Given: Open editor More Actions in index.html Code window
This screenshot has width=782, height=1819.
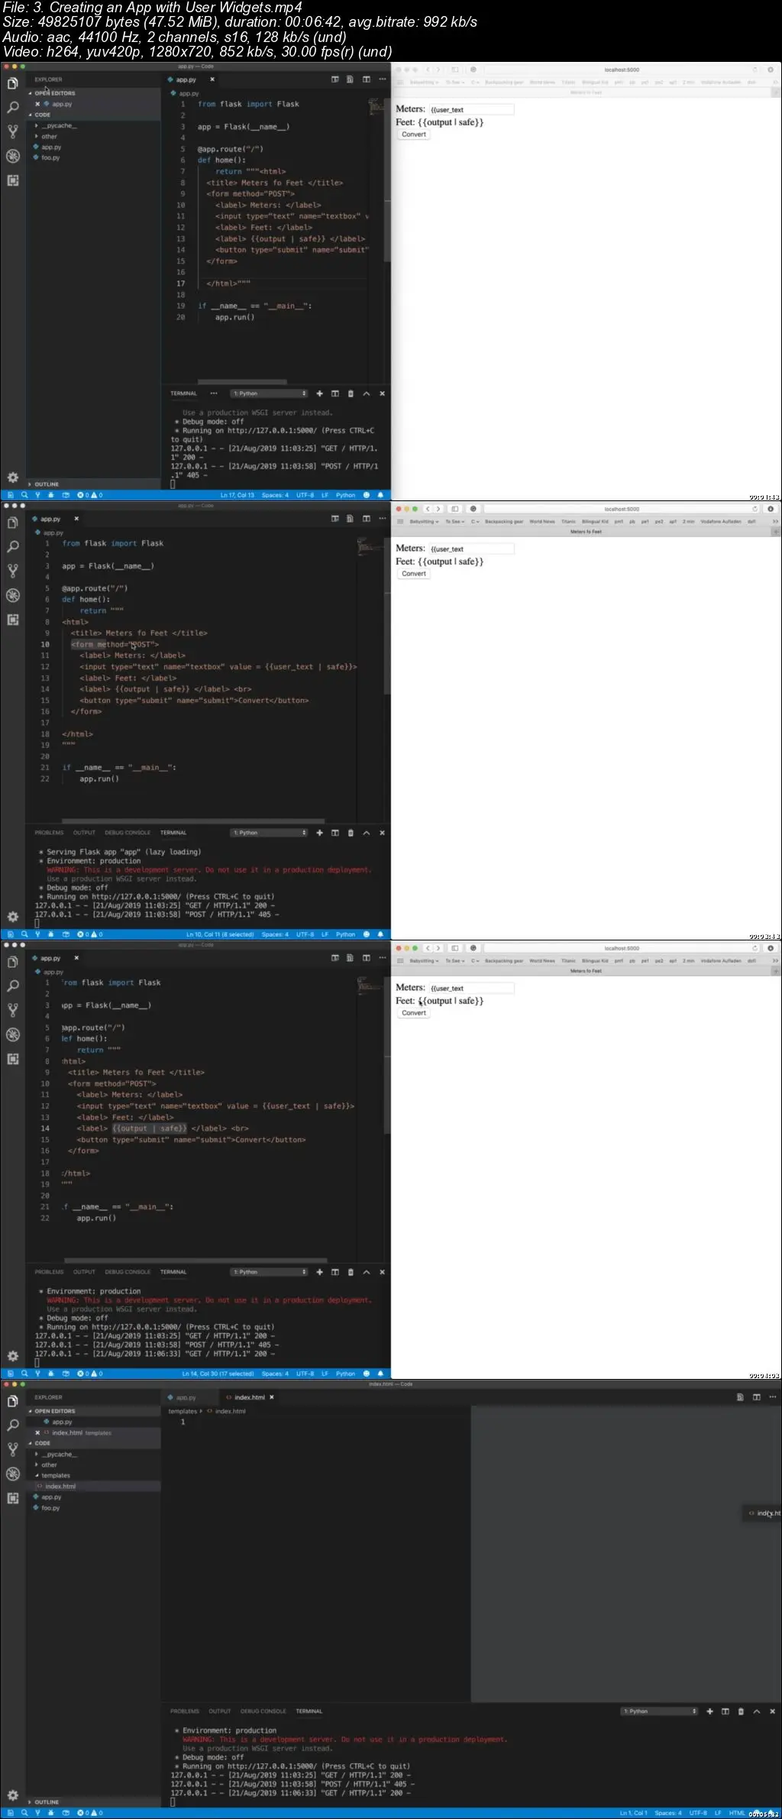Looking at the screenshot, I should (772, 1397).
